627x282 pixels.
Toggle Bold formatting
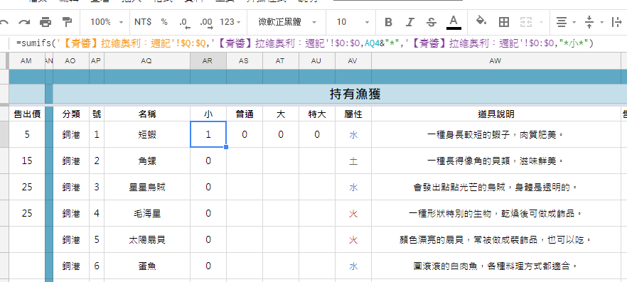point(388,22)
